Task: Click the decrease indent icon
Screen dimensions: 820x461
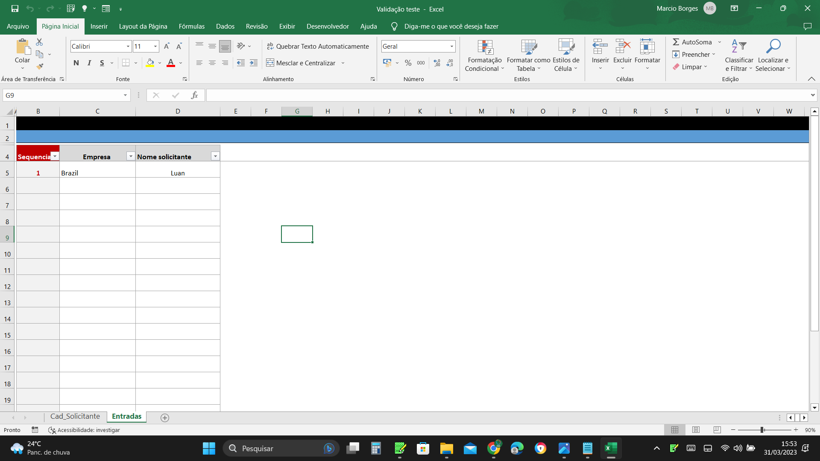Action: point(241,63)
